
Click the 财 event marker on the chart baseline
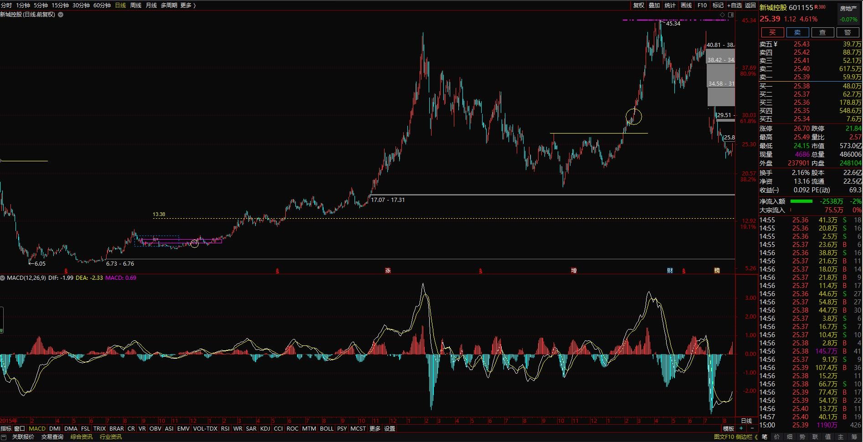(670, 271)
